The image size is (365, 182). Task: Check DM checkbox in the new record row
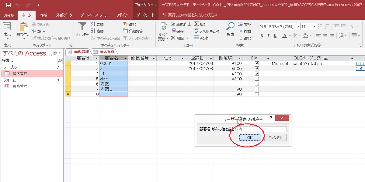coord(257,94)
